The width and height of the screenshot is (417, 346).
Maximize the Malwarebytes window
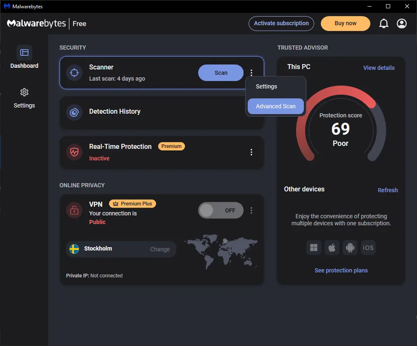(388, 6)
